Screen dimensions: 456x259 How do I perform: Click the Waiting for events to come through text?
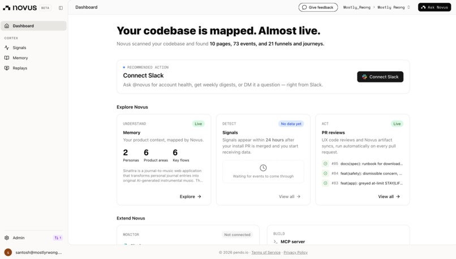[x=263, y=176]
